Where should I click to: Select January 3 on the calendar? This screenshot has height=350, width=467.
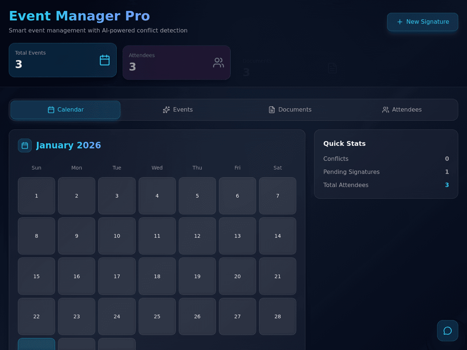pos(117,196)
